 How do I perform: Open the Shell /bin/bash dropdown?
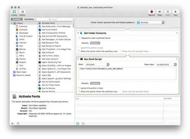click(97, 65)
